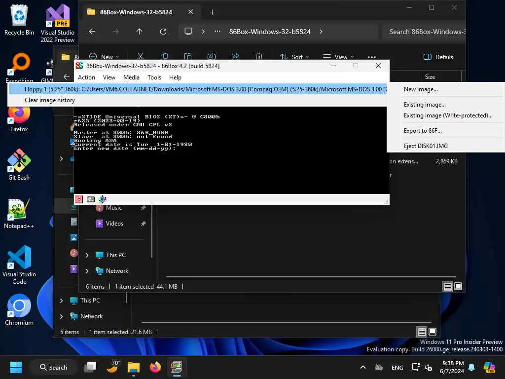Open the View menu in 86Box
This screenshot has height=379, width=505.
point(109,77)
